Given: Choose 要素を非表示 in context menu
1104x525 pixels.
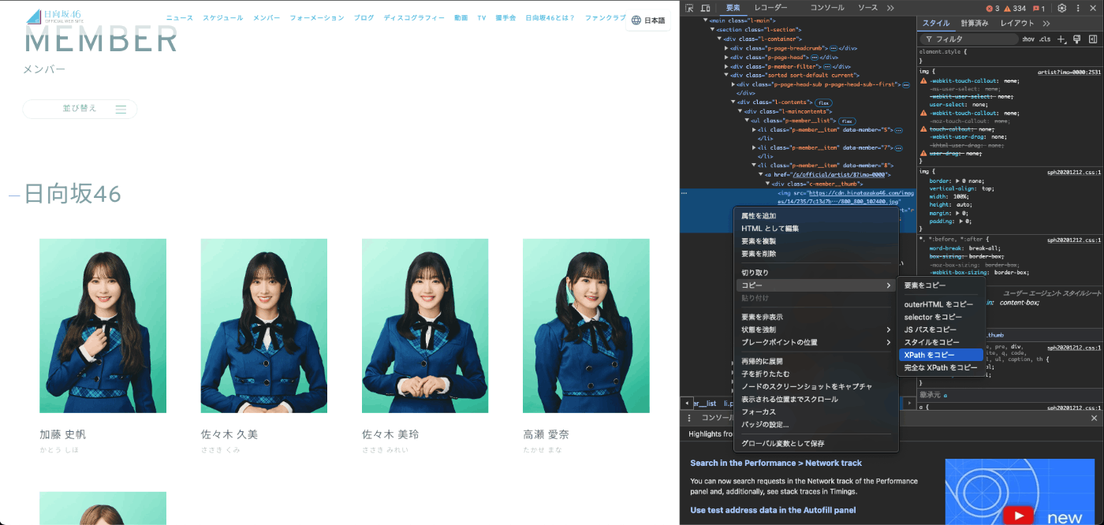Looking at the screenshot, I should pyautogui.click(x=816, y=317).
